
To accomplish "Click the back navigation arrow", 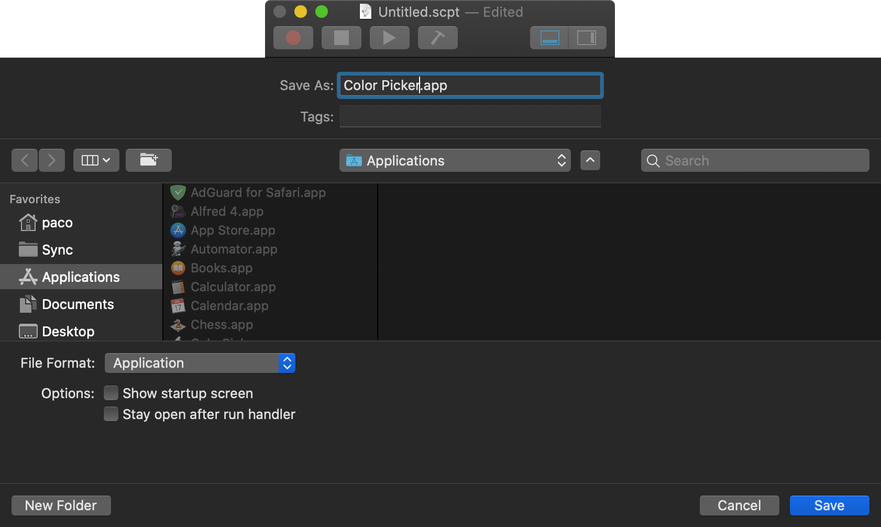I will pos(25,160).
